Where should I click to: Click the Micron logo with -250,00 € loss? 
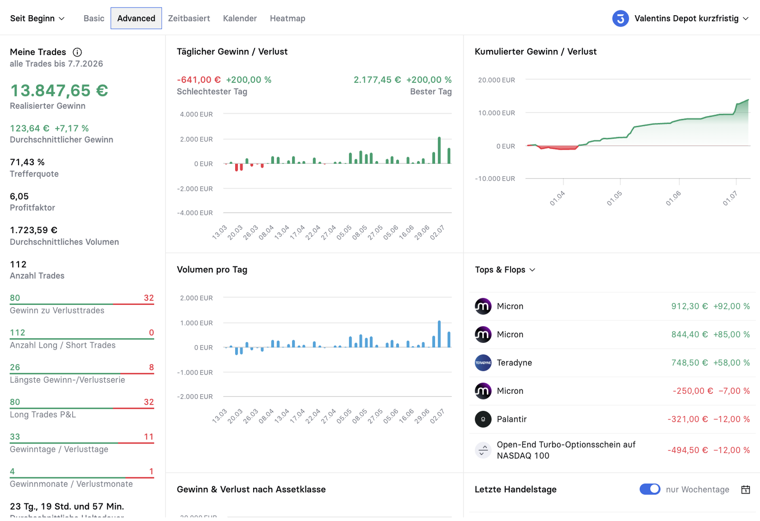pyautogui.click(x=483, y=391)
